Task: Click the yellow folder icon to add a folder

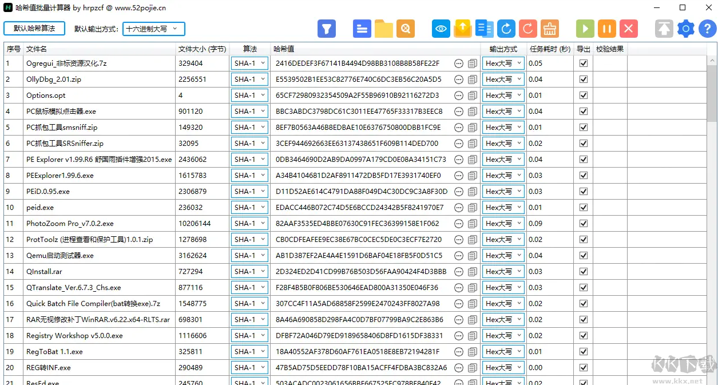Action: [383, 29]
